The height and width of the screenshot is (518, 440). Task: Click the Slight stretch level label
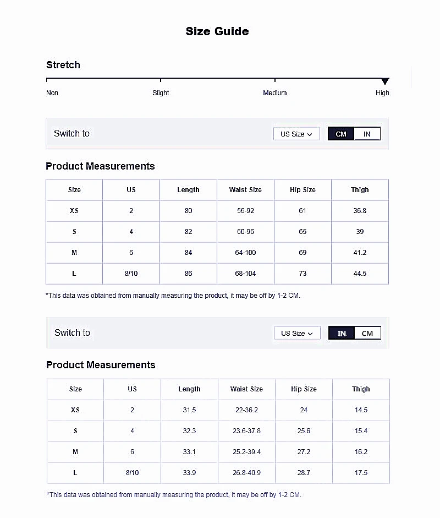pyautogui.click(x=161, y=93)
